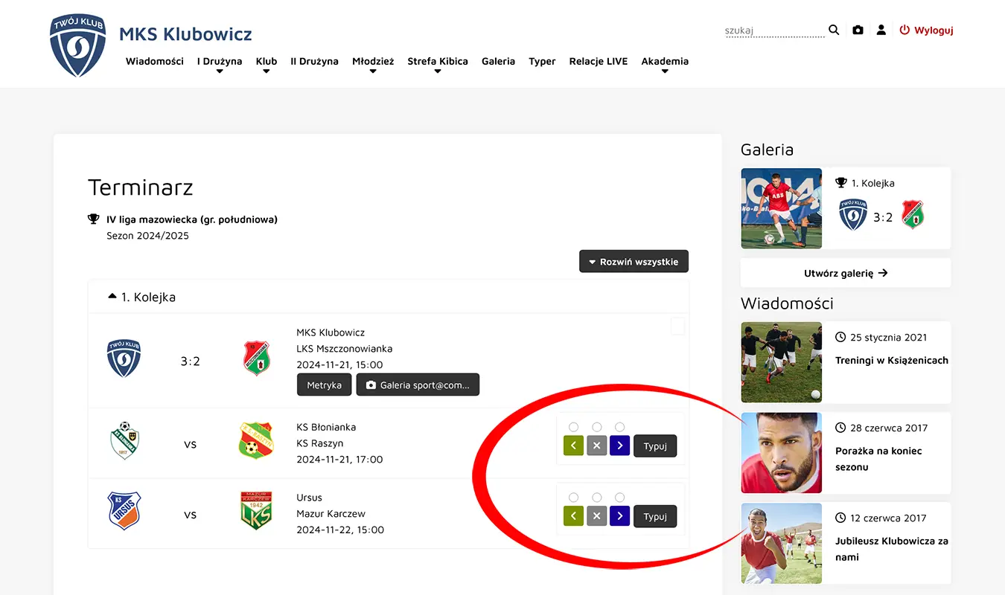The image size is (1005, 595).
Task: Click the magnifying glass search icon
Action: pos(833,30)
